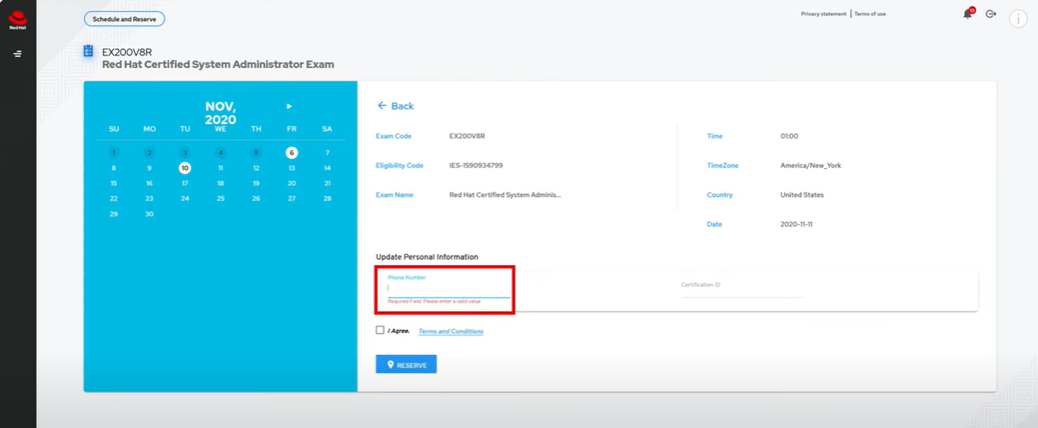Click the Red Hat logo

point(18,20)
